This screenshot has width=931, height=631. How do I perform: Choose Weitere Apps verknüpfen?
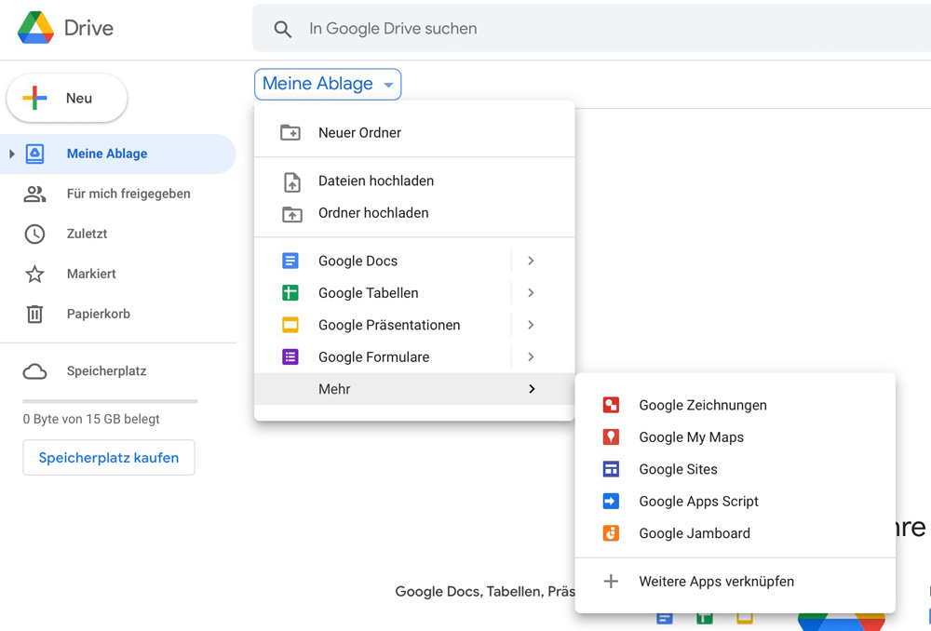(x=735, y=581)
